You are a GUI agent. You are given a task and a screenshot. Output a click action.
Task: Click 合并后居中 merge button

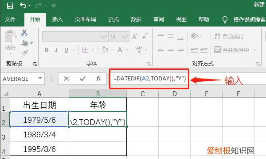(x=231, y=50)
